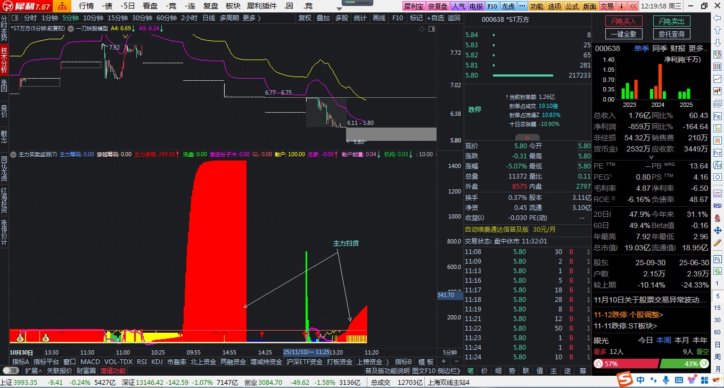Open the 人气 ranking

[x=458, y=6]
